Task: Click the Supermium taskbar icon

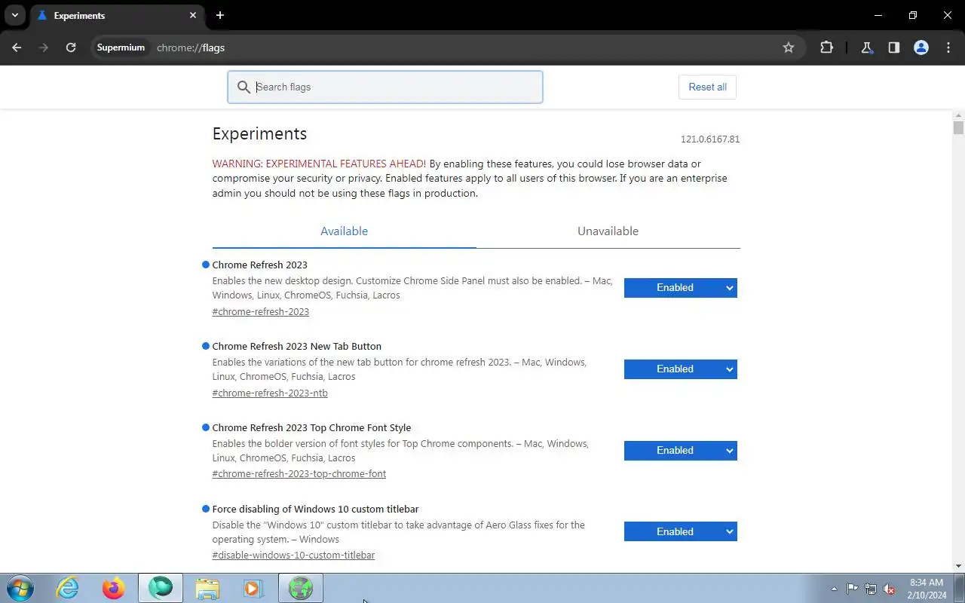Action: click(161, 588)
